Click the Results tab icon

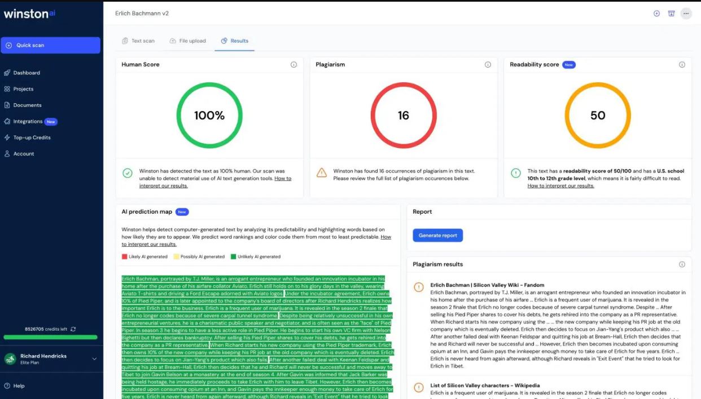(224, 41)
